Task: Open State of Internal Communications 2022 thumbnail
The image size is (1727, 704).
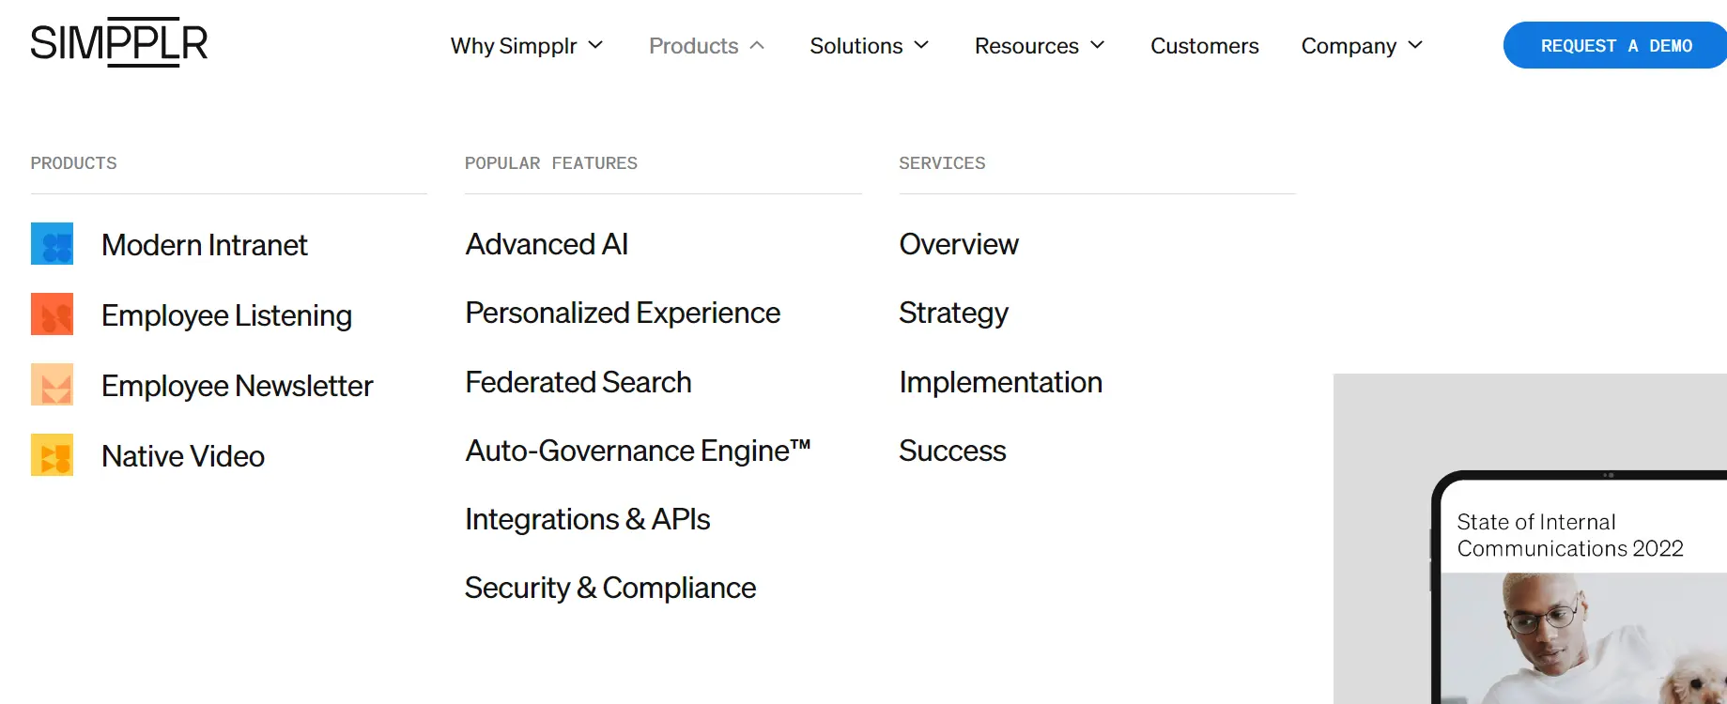Action: click(x=1530, y=539)
